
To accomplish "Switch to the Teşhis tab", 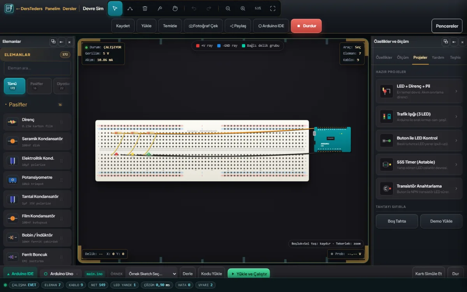I will click(x=455, y=57).
